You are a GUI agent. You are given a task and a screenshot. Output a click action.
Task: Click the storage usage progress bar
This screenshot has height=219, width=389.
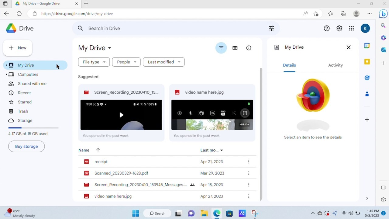[33, 127]
